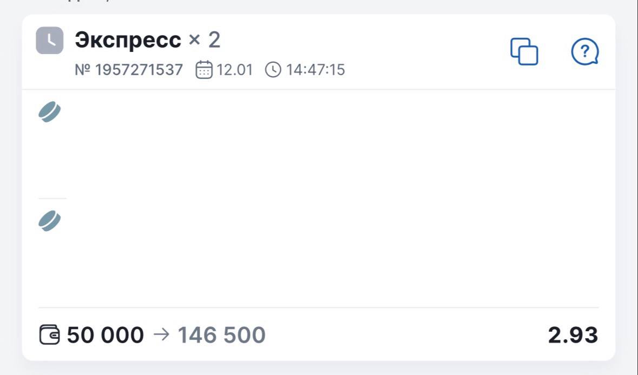Click the 50 000 stake amount
The image size is (638, 375).
coord(106,335)
